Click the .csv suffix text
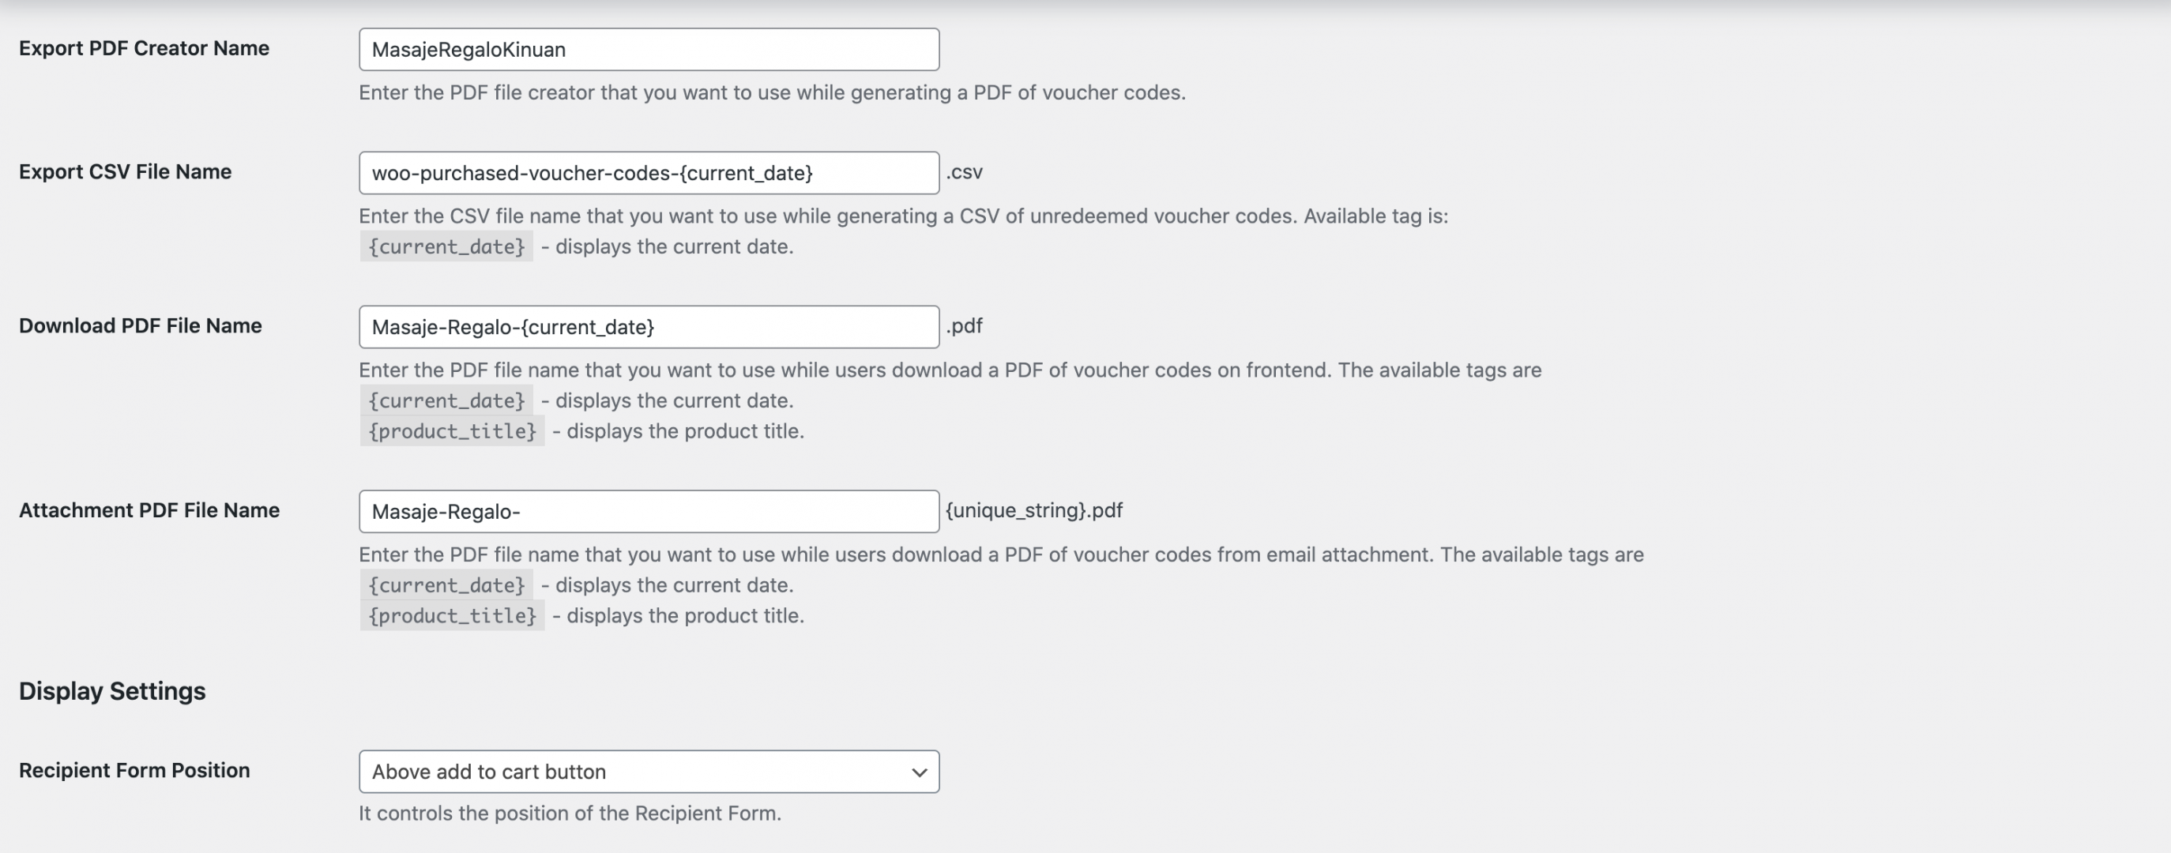Screen dimensions: 2171x853 coord(964,172)
